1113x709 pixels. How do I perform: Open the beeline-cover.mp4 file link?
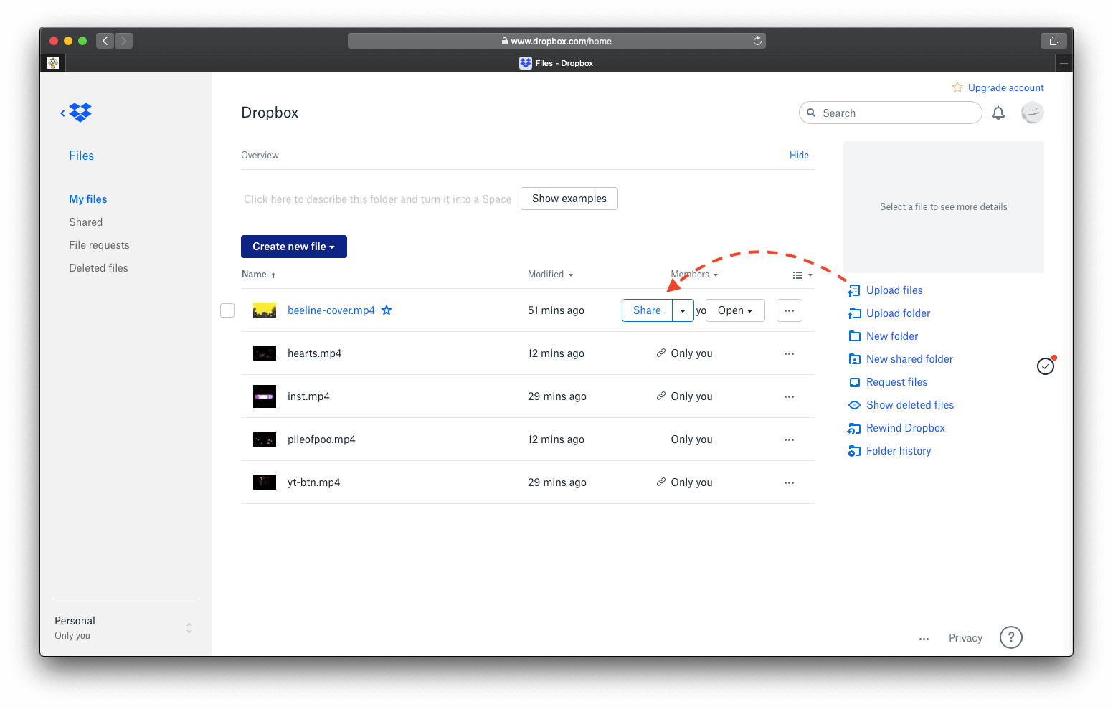click(x=331, y=310)
